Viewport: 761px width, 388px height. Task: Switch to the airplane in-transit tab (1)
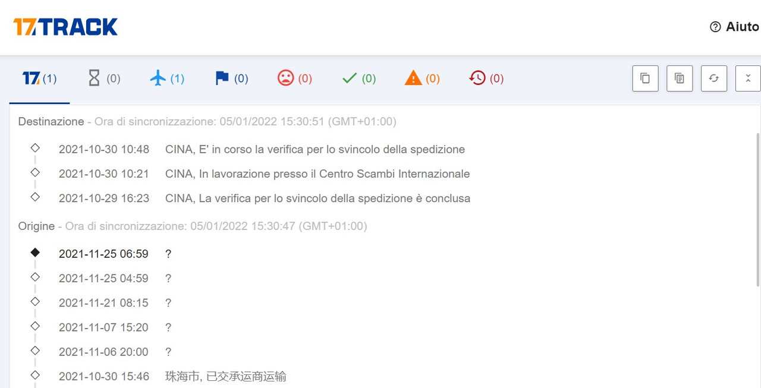(x=167, y=78)
